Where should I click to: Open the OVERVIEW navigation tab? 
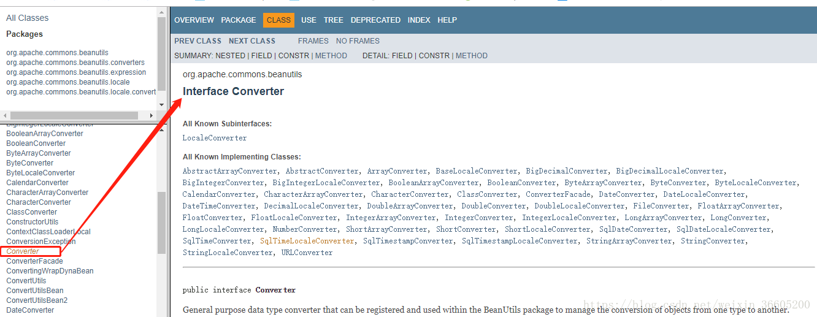194,20
